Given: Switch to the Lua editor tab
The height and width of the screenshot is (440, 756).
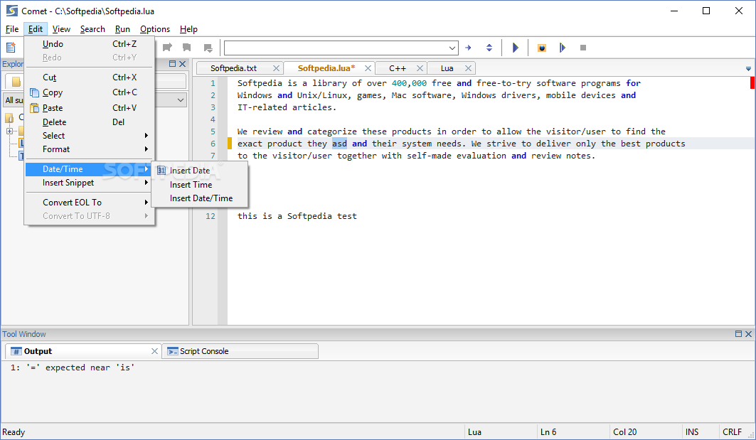Looking at the screenshot, I should tap(447, 68).
